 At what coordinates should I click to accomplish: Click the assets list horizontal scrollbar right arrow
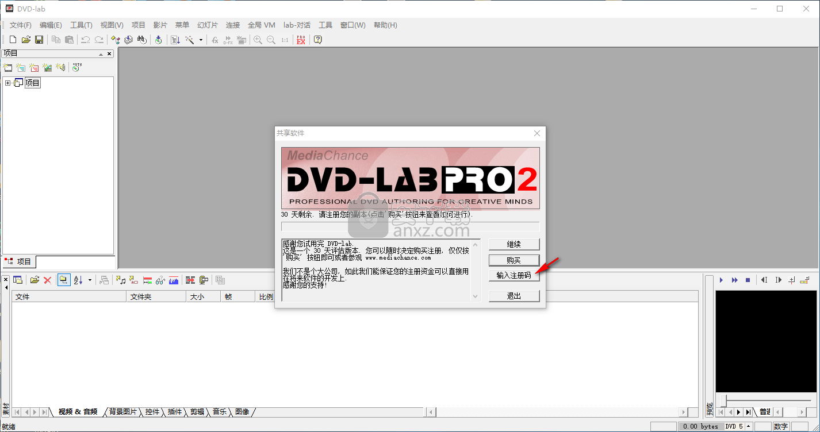[684, 412]
